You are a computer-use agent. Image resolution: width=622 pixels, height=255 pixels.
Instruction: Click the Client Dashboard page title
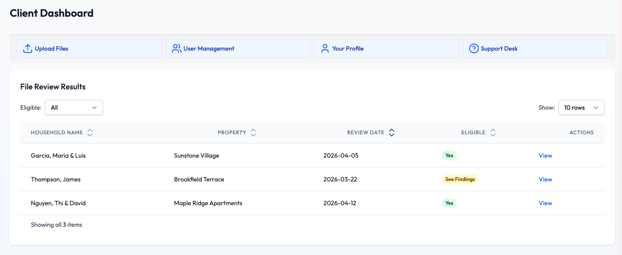coord(52,13)
